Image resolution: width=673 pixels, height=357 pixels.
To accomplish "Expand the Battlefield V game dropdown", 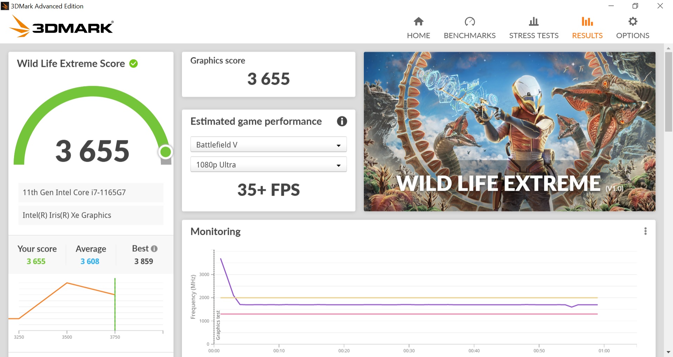I will pos(268,145).
